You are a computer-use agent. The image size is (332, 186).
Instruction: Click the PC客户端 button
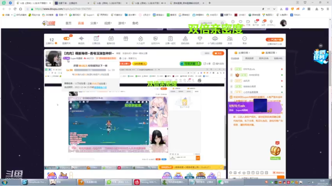pyautogui.click(x=274, y=40)
